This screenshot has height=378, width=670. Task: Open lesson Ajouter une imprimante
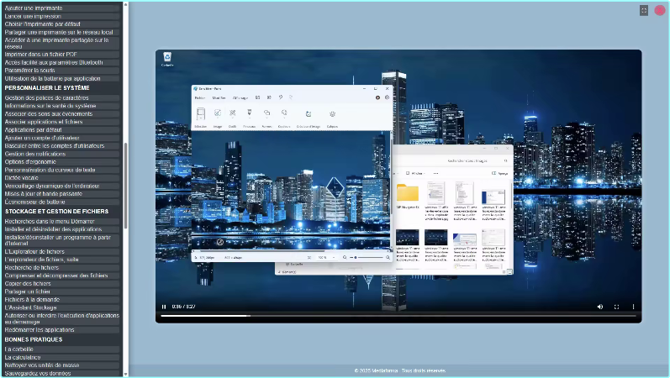coord(61,8)
